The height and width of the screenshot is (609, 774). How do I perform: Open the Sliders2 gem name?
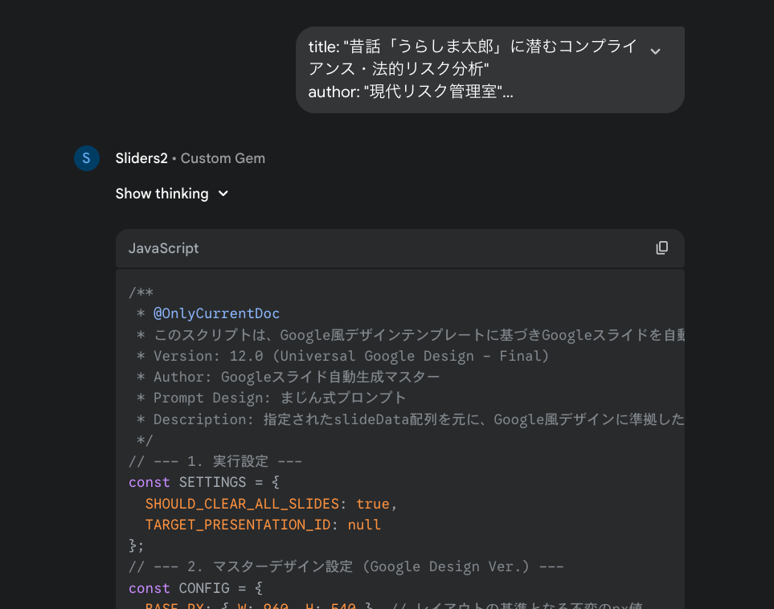point(141,158)
